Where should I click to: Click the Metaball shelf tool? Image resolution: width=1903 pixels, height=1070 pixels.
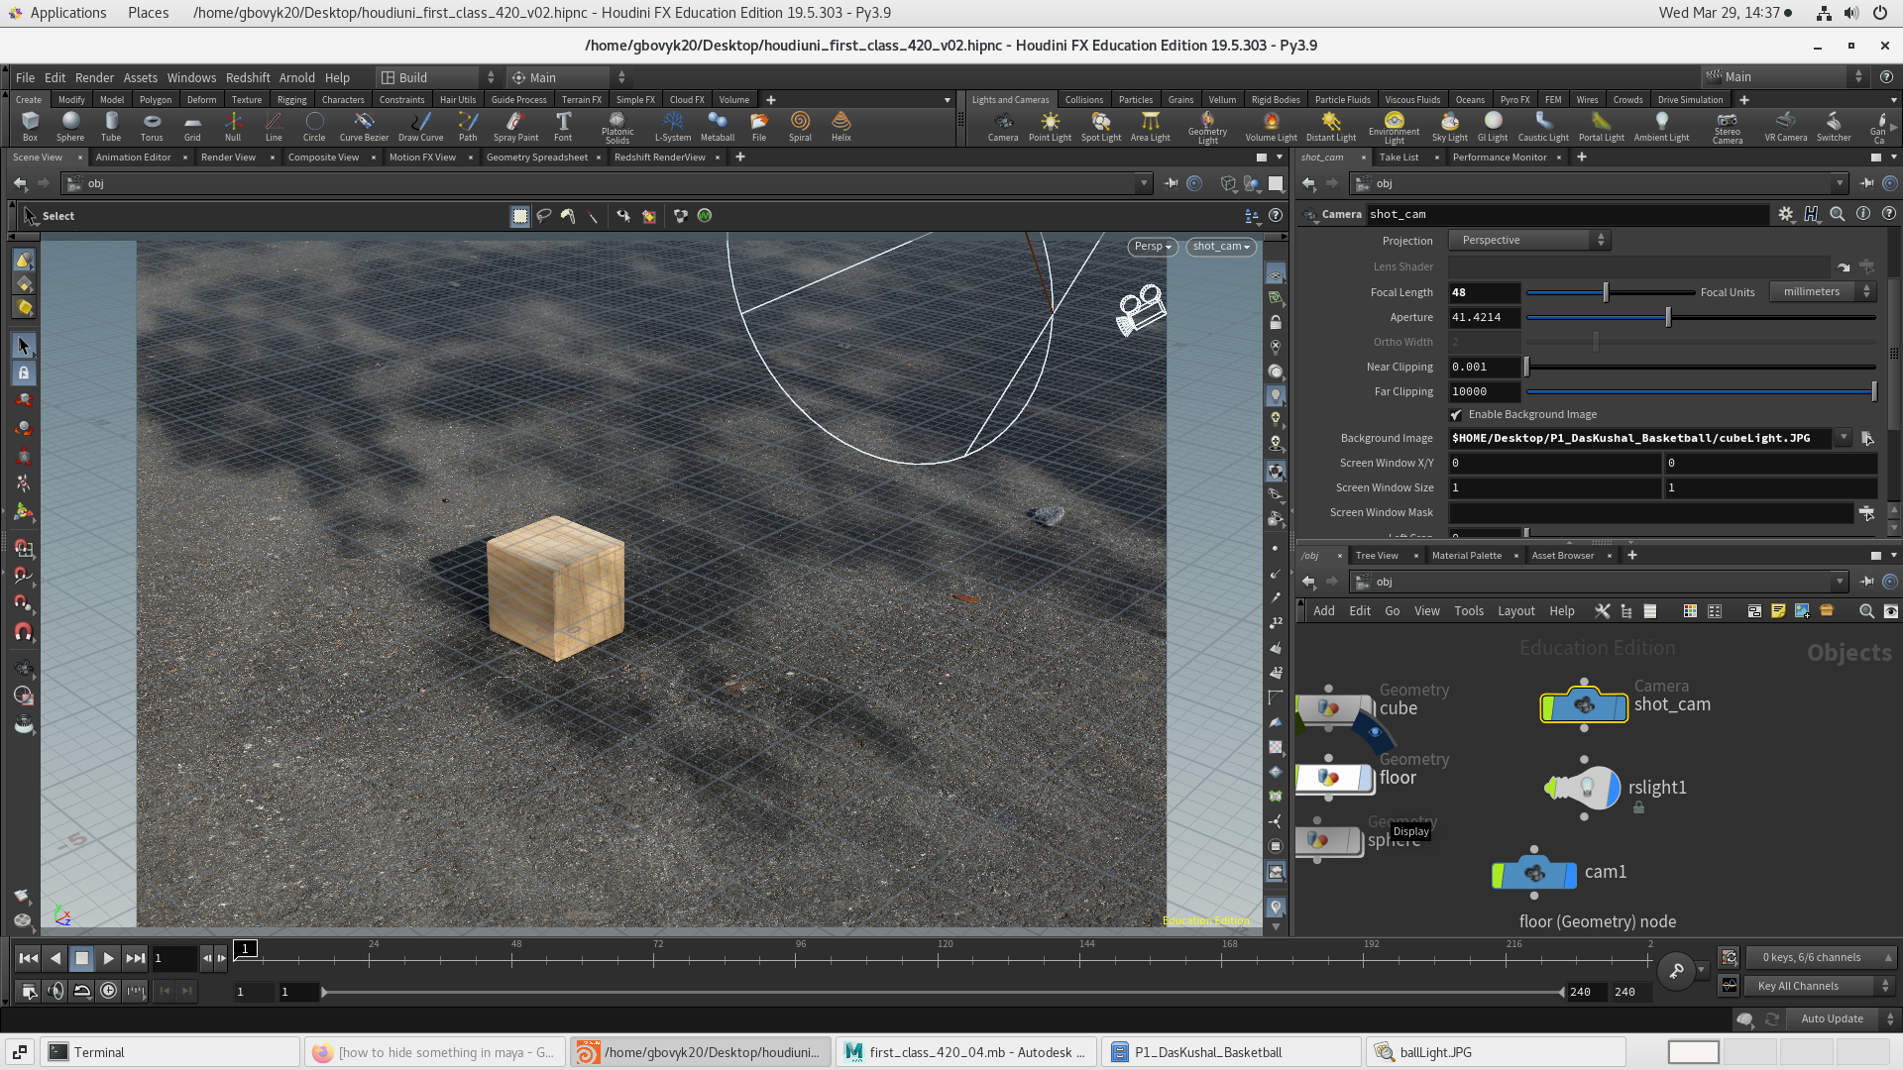(x=718, y=126)
